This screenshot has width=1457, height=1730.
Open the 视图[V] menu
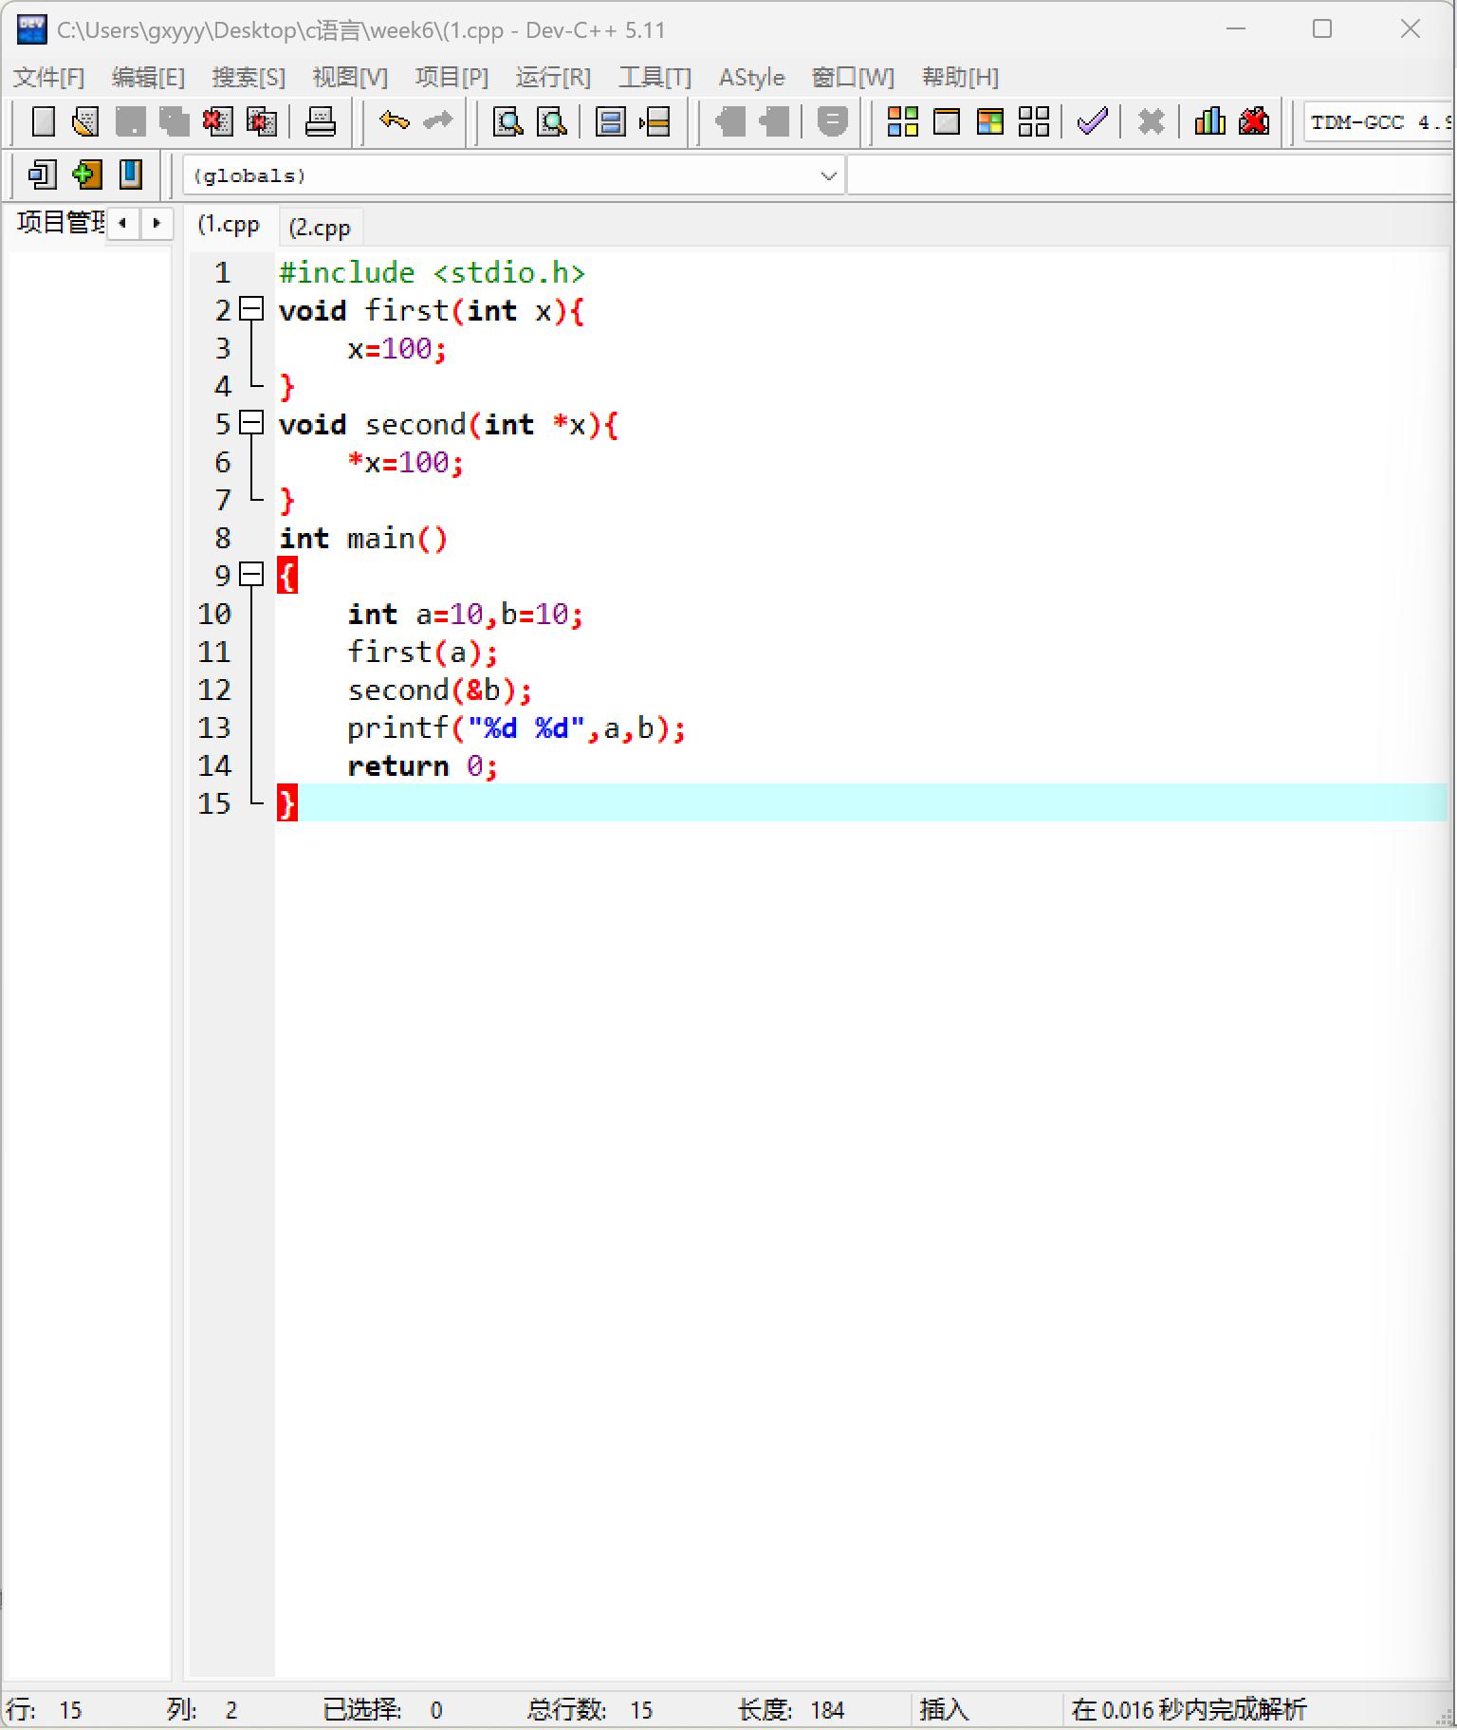pos(350,77)
